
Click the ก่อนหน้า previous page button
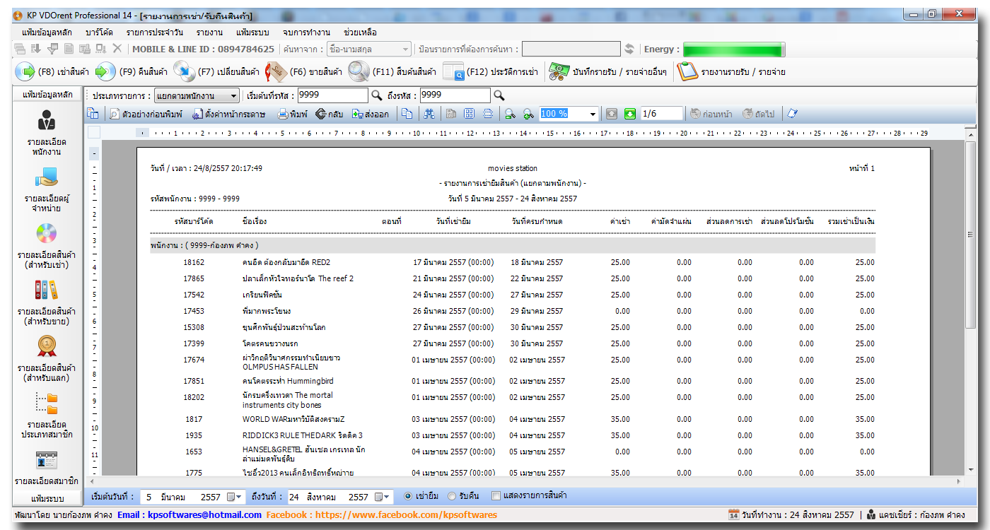point(712,114)
